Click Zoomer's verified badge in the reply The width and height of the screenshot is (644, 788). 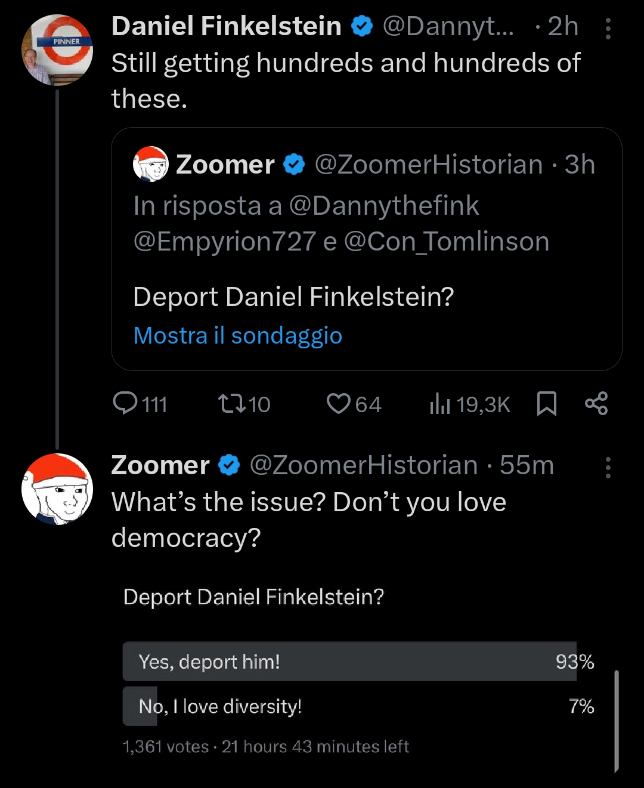[x=230, y=465]
